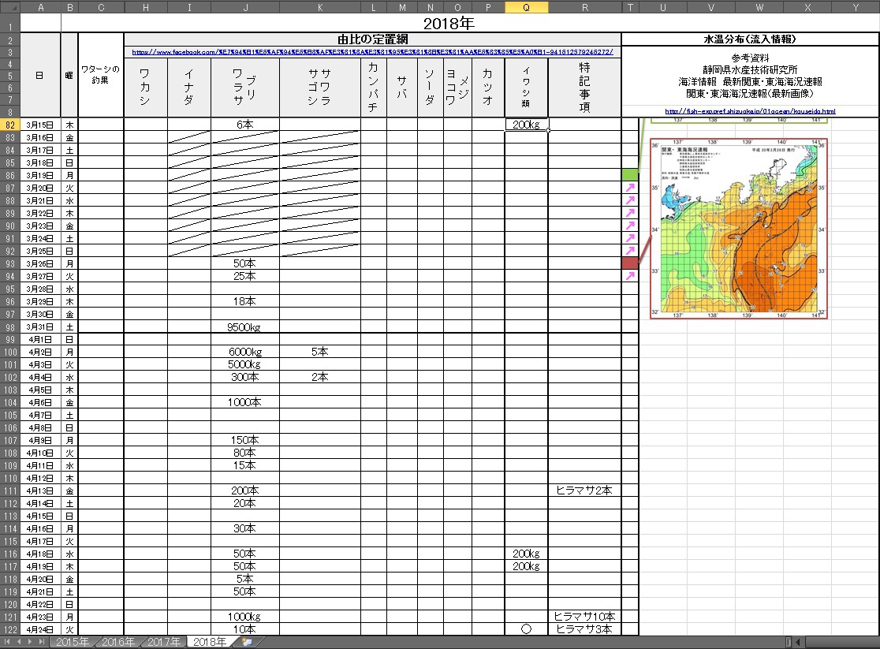Select the 2018年 sheet tab
The image size is (880, 649).
[x=210, y=642]
